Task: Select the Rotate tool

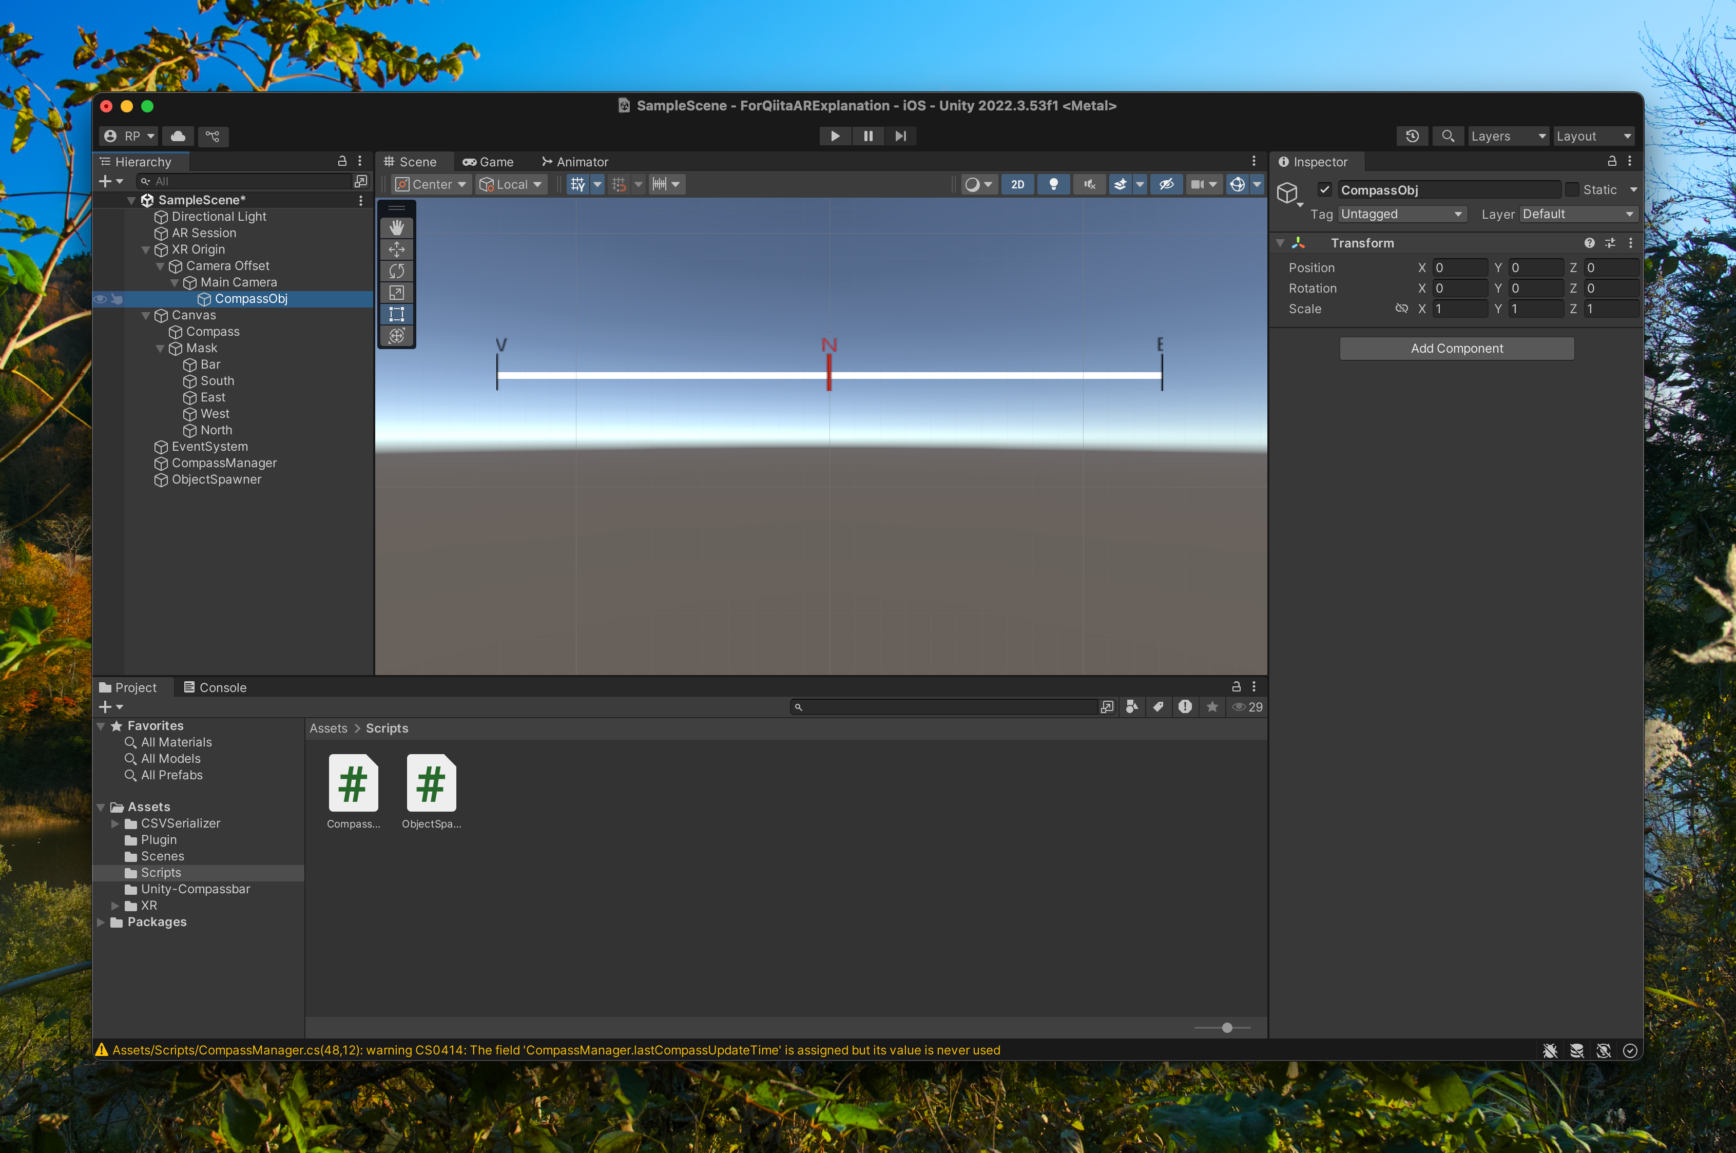Action: [396, 272]
